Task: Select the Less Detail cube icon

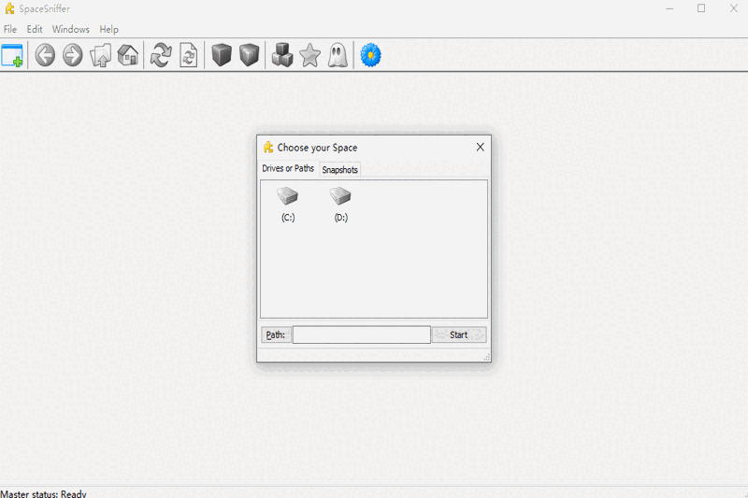Action: tap(222, 55)
